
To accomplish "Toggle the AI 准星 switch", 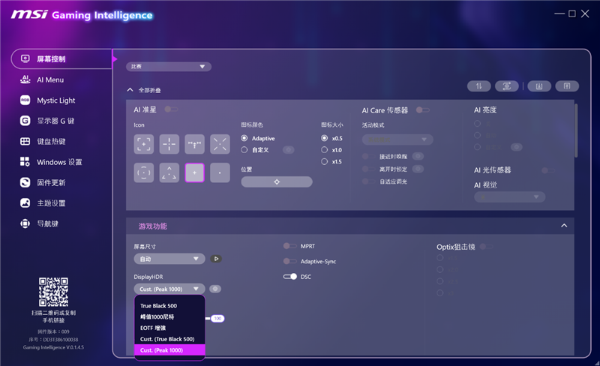I will pyautogui.click(x=171, y=109).
